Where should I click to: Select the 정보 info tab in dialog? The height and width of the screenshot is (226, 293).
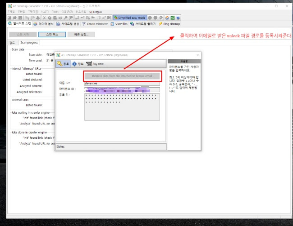78,64
